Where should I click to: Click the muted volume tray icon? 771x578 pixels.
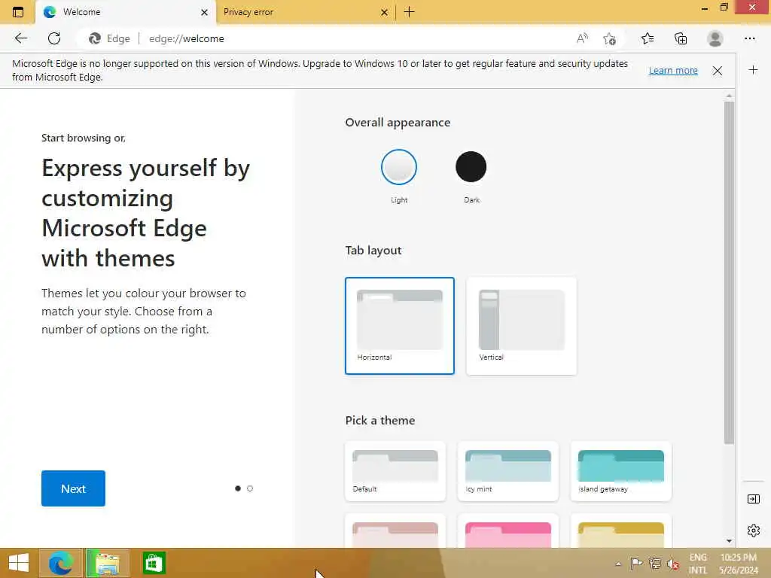coord(672,564)
